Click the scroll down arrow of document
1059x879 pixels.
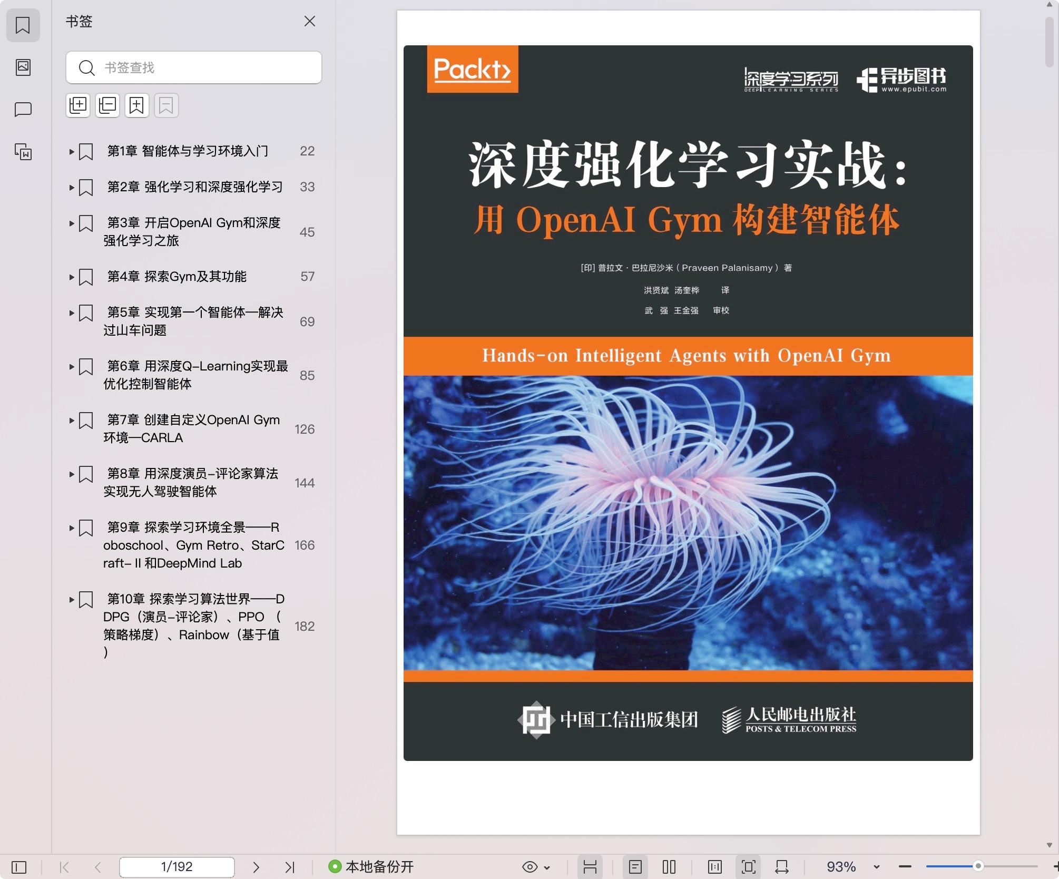coord(1049,845)
